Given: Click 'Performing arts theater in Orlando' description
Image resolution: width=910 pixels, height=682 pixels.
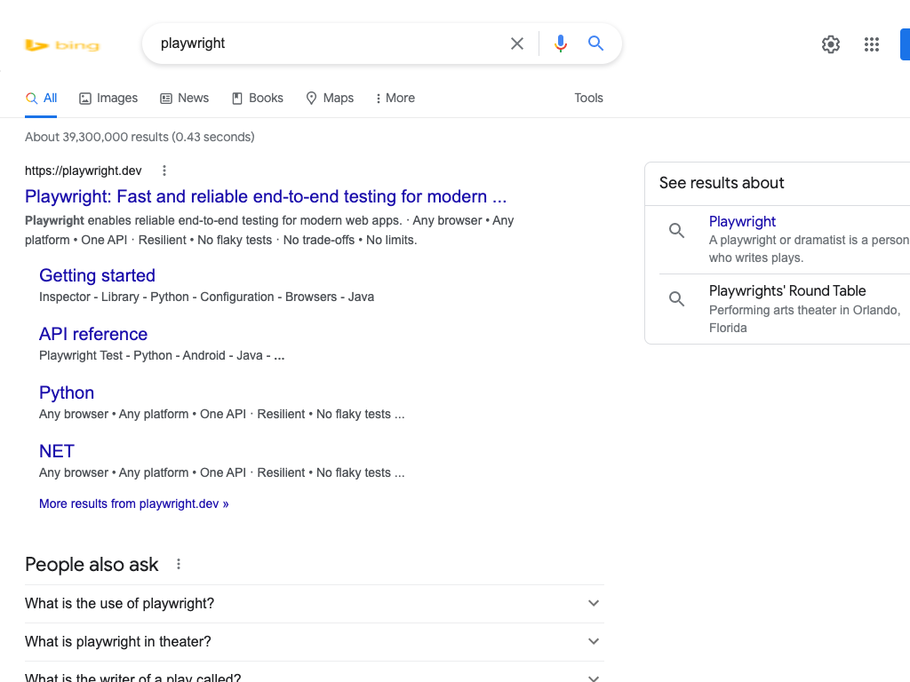Looking at the screenshot, I should click(x=804, y=319).
